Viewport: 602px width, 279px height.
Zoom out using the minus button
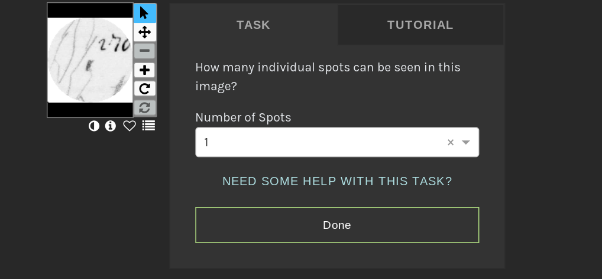coord(144,51)
